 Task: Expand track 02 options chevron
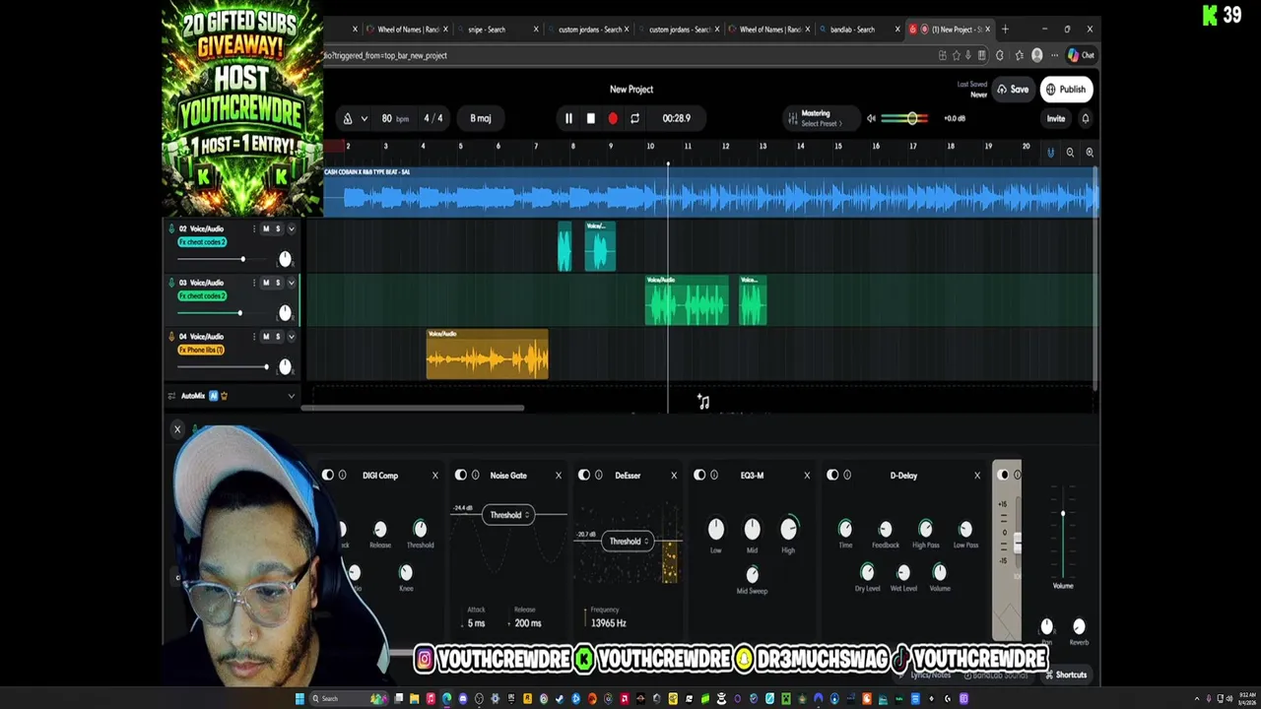coord(291,228)
